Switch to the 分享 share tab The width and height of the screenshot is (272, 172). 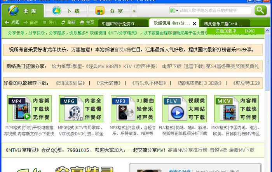(x=109, y=11)
